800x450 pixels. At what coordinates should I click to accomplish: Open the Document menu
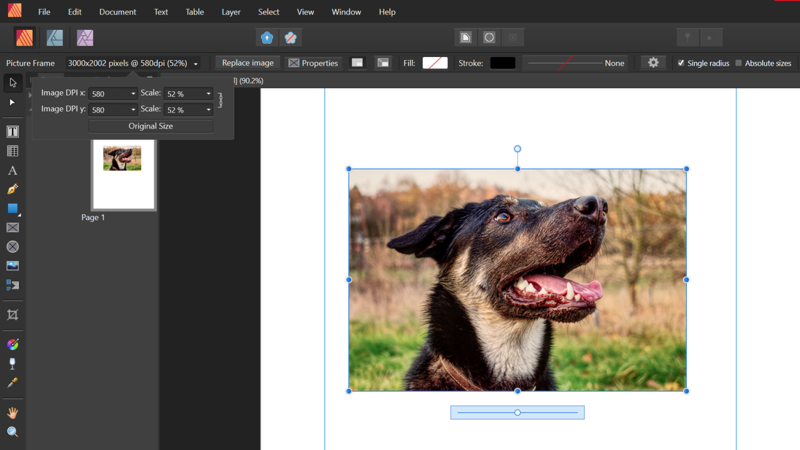pos(117,12)
